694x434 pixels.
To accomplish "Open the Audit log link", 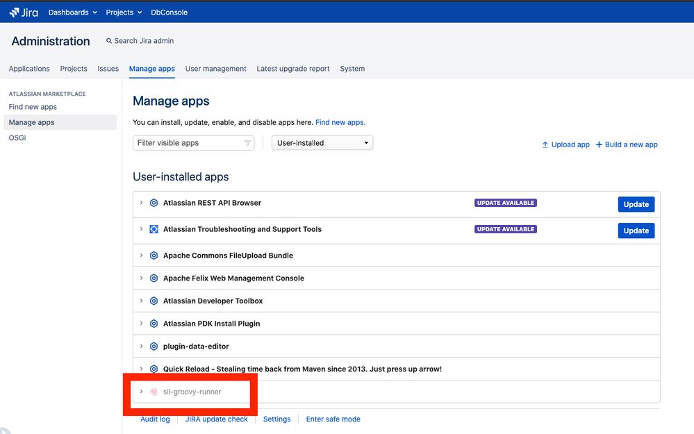I will [155, 419].
